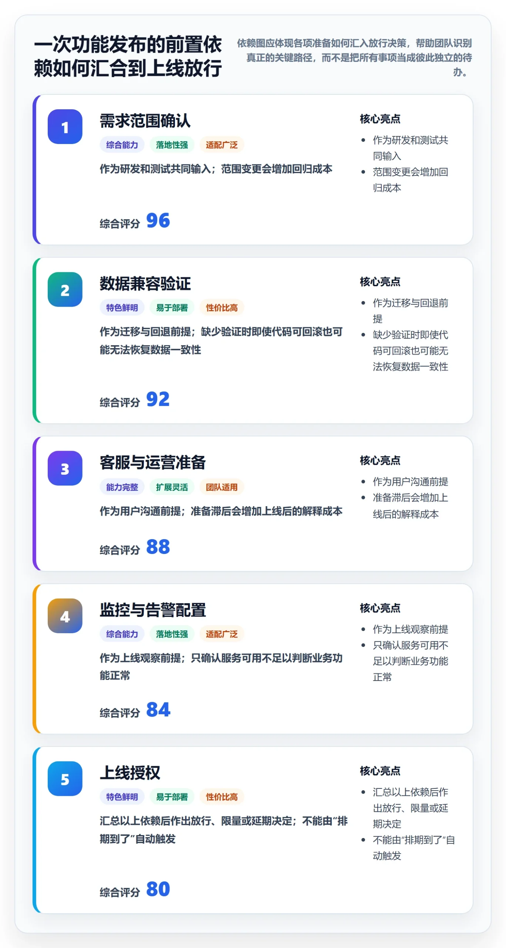
Task: Click bullet 作为用户沟通前提
Action: (410, 481)
